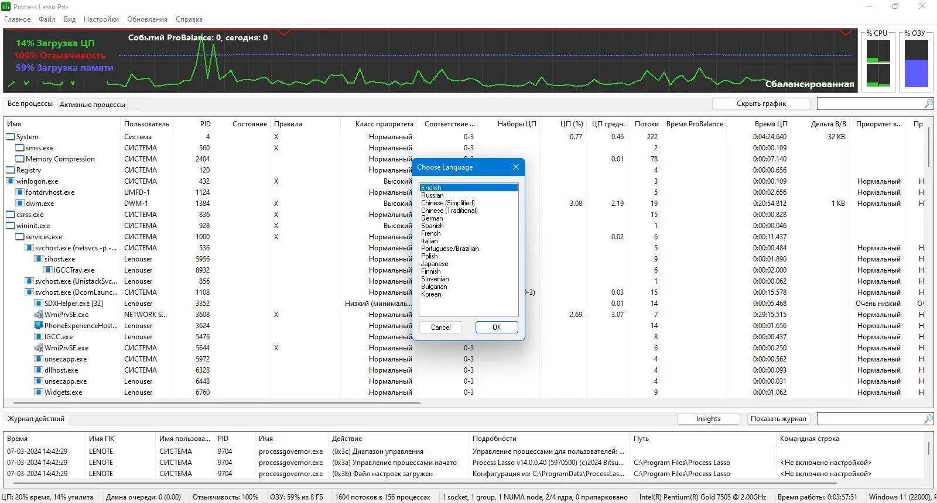
Task: Cancel the Choose Language dialog
Action: [440, 328]
